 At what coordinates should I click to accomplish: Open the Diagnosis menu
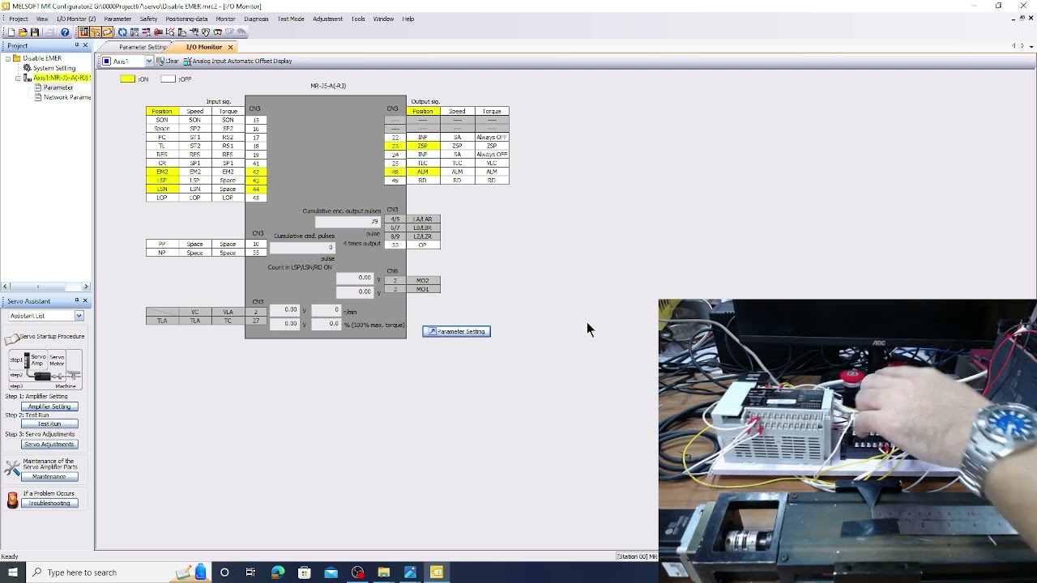(x=256, y=19)
